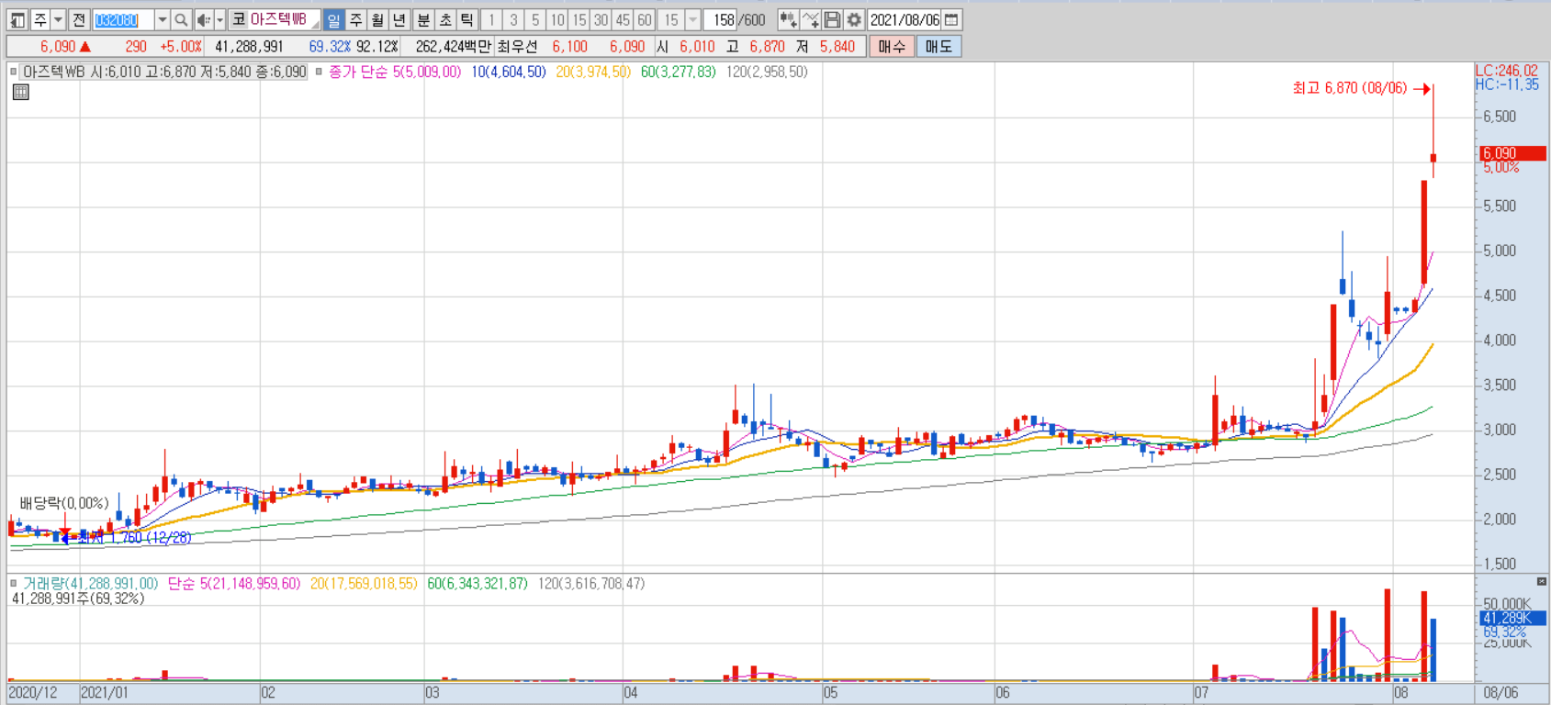Click custom interval field showing 15
This screenshot has width=1551, height=705.
(671, 19)
